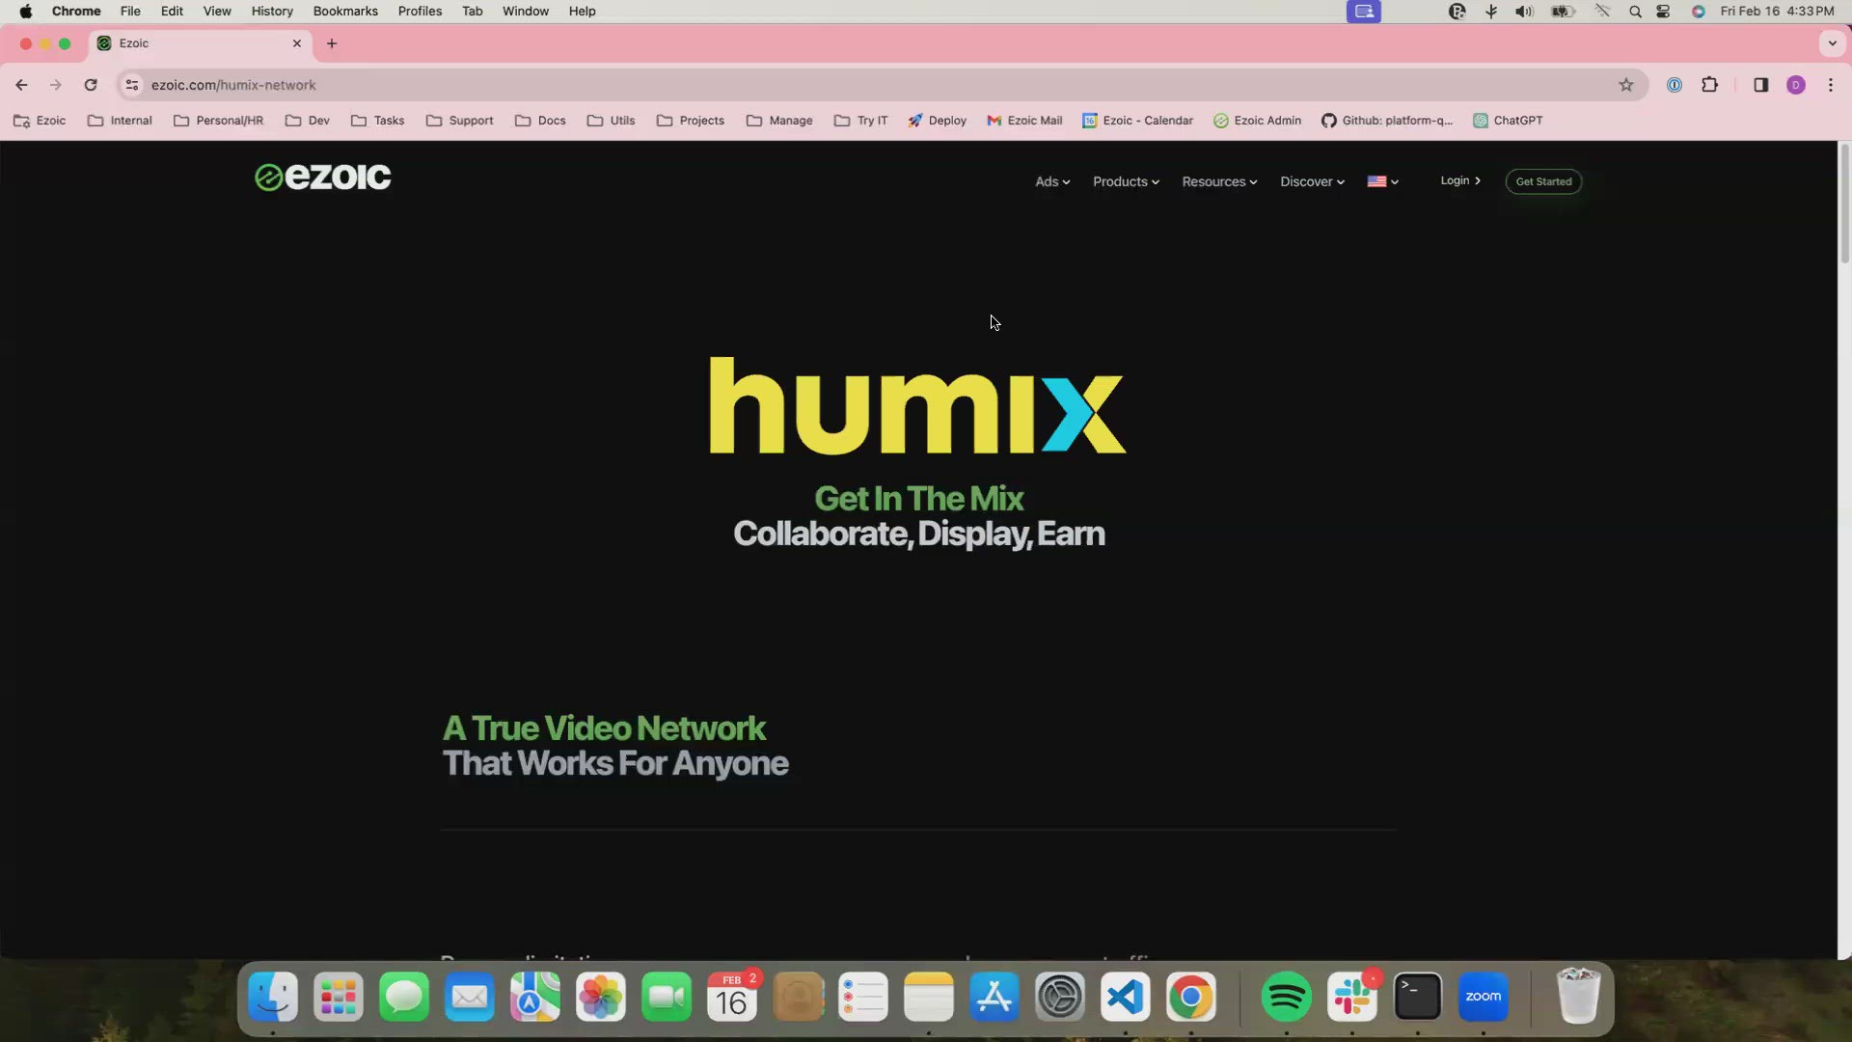Select the Ezoic Admin bookmark

tap(1258, 120)
